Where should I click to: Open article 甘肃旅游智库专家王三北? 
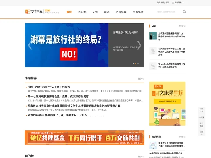(171, 52)
